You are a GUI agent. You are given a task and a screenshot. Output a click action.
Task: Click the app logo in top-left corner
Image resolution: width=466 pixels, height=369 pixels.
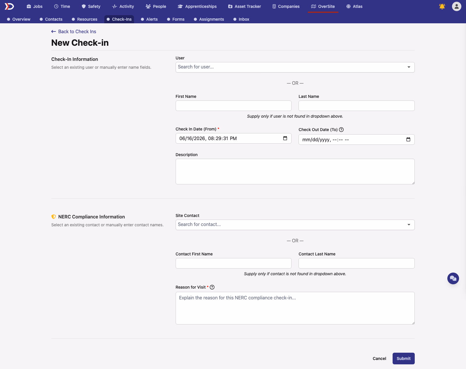tap(9, 6)
